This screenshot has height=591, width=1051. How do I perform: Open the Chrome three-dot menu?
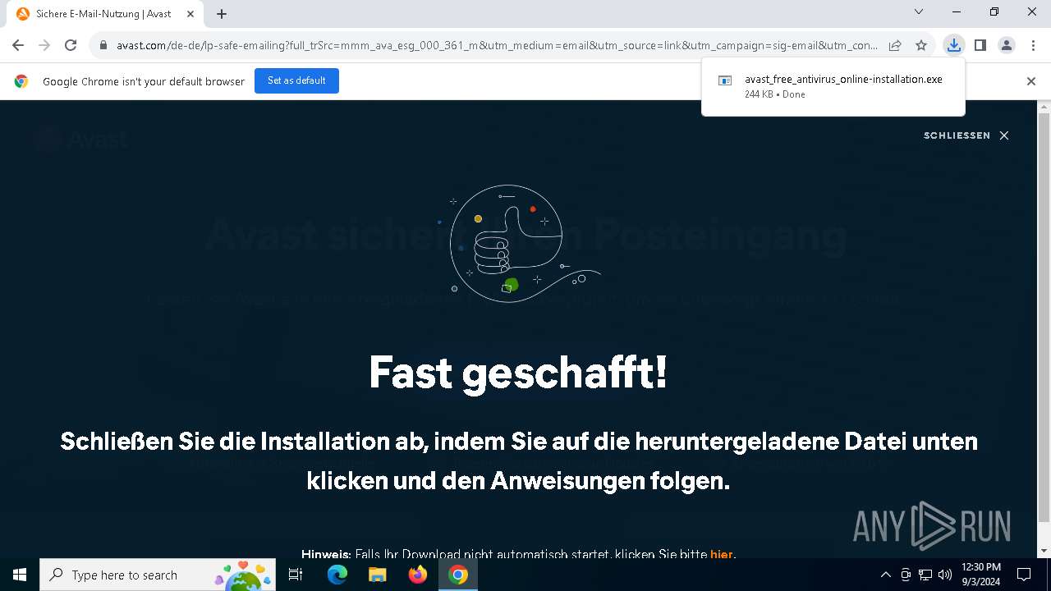1032,46
